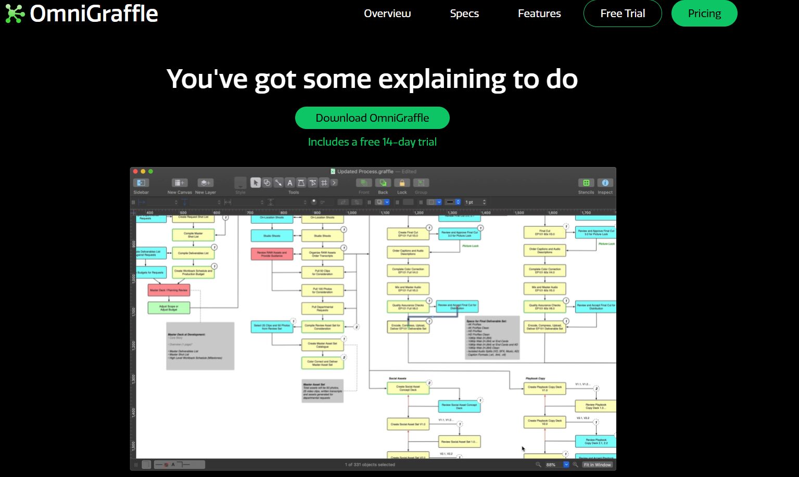This screenshot has height=477, width=799.
Task: Select the Create Social Asset Concept Deck box
Action: point(408,388)
